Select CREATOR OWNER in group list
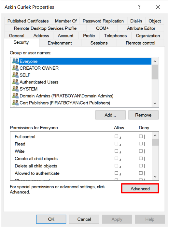Screen dimensions: 169x228 pyautogui.click(x=82, y=68)
